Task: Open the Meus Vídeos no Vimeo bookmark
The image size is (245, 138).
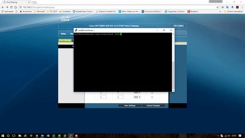Action: tap(129, 11)
